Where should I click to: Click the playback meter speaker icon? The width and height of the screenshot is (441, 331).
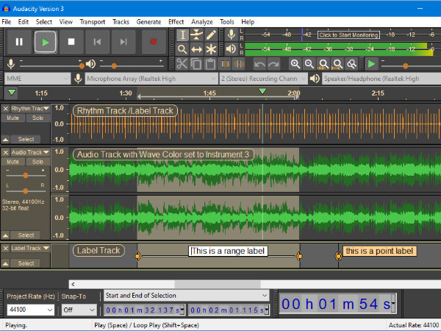click(x=232, y=49)
